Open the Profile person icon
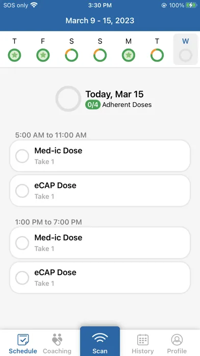 tap(177, 340)
